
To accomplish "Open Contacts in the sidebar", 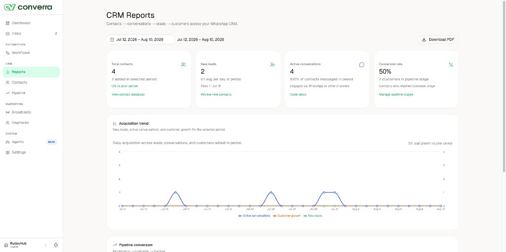I will pos(31,82).
